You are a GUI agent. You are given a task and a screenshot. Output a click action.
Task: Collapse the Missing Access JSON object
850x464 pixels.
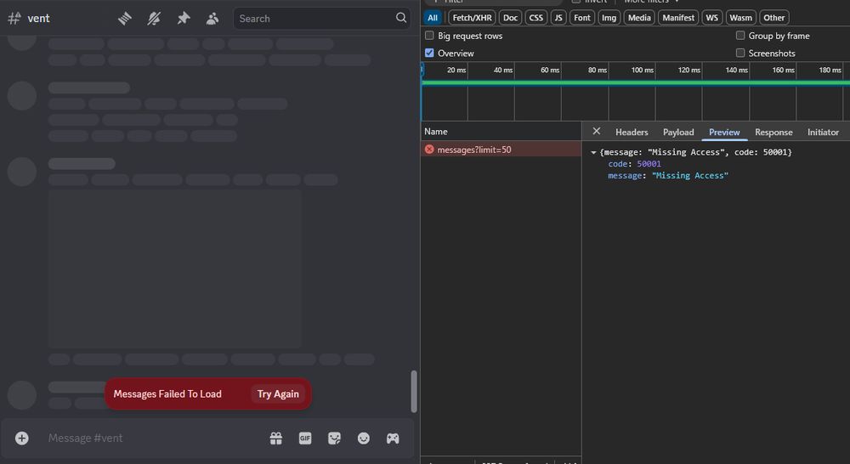tap(593, 152)
